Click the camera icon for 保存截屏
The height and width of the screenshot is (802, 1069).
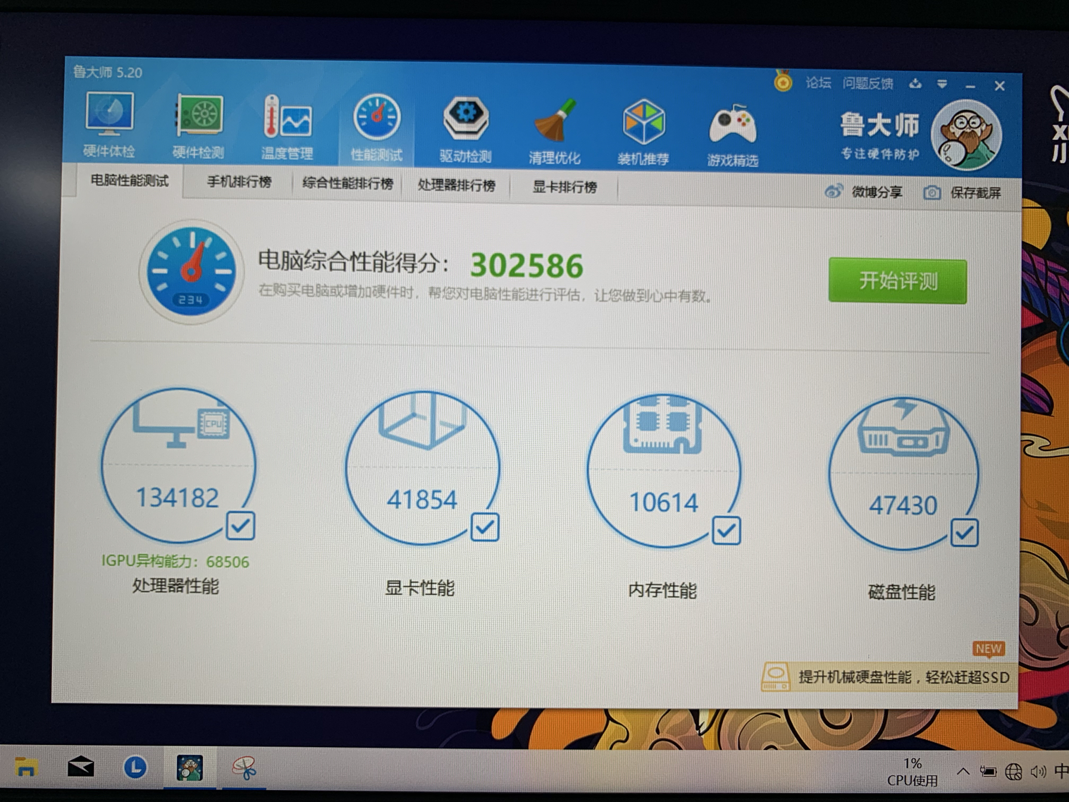(932, 192)
